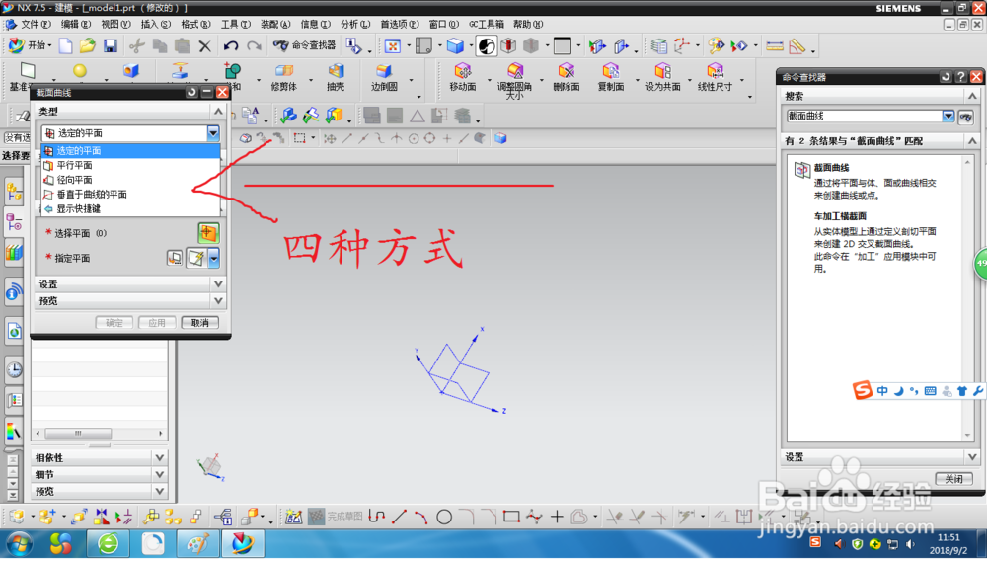Click the 车加工横截面 search result

pyautogui.click(x=840, y=216)
